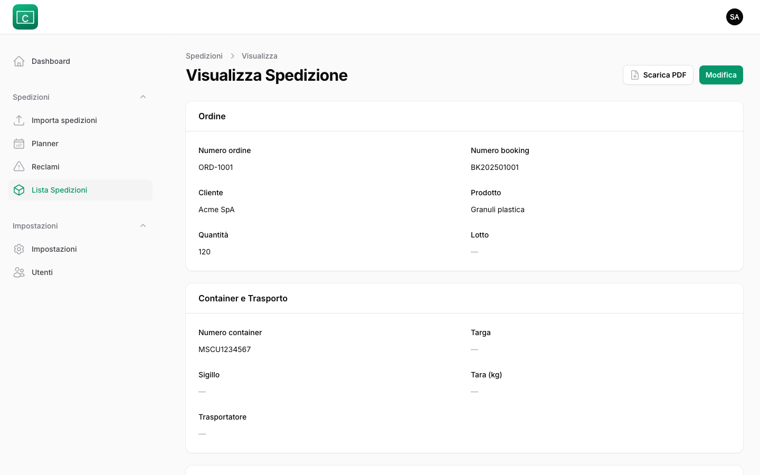Click the Utenti people icon
This screenshot has height=475, width=760.
click(x=19, y=272)
